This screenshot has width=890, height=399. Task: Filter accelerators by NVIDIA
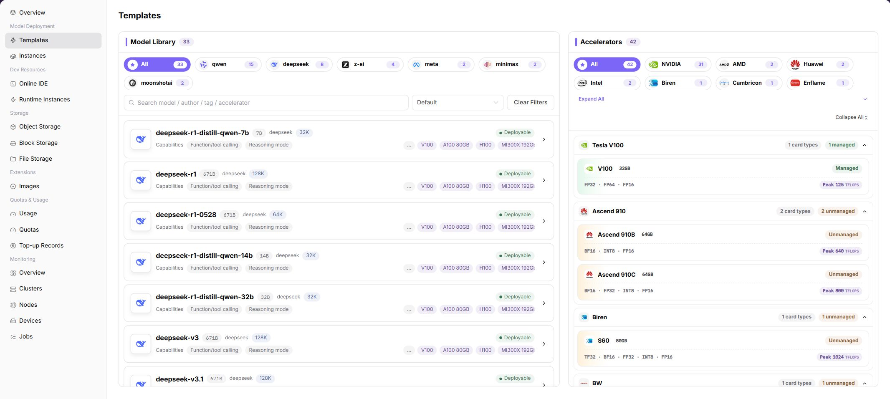coord(678,65)
